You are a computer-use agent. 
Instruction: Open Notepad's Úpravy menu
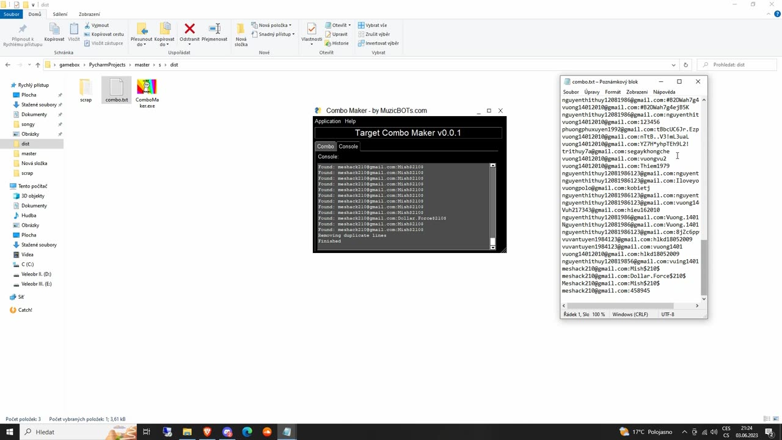click(x=591, y=92)
